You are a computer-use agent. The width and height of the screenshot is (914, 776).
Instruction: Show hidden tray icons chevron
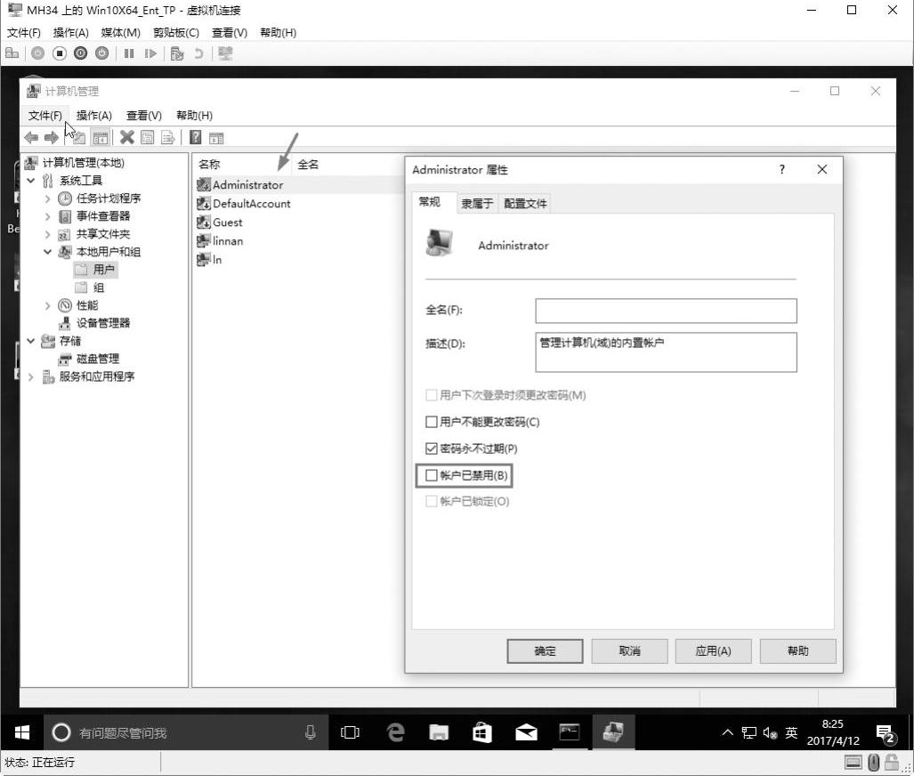point(727,732)
